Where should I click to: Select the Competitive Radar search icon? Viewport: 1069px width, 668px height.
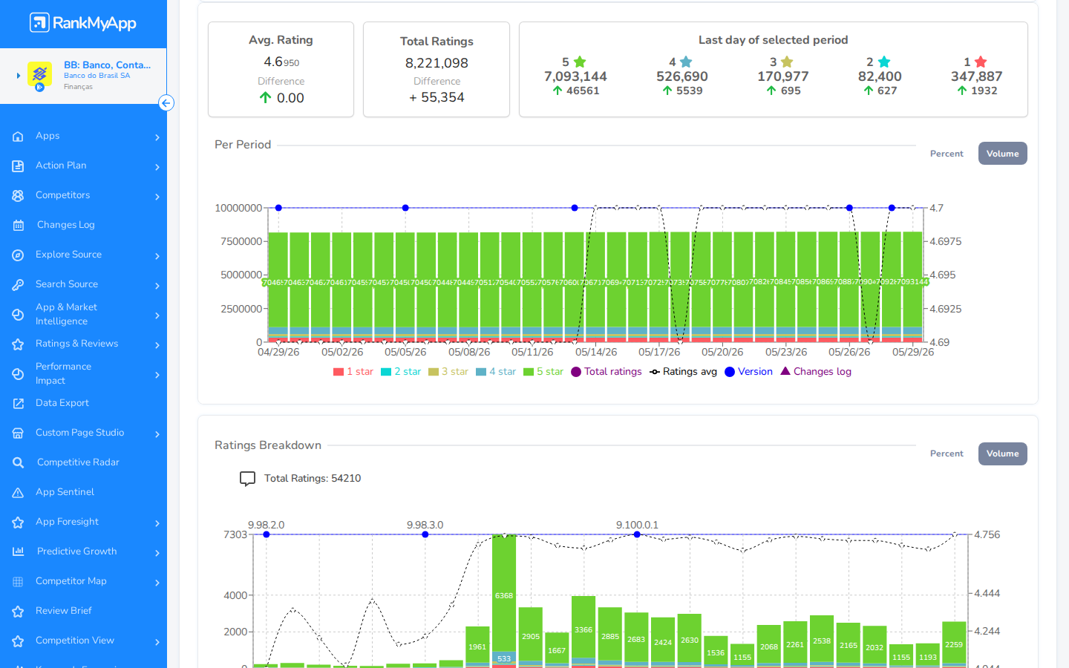[x=19, y=462]
